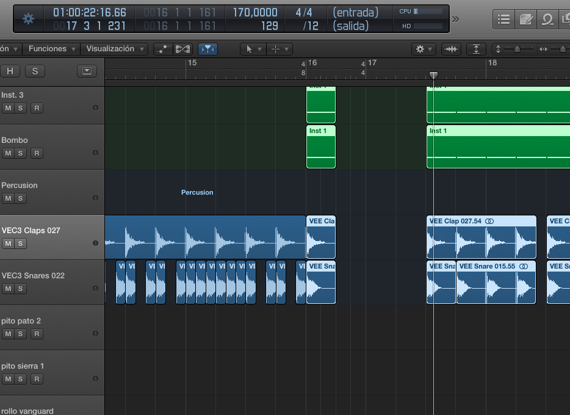The height and width of the screenshot is (415, 570).
Task: Toggle the global S solo button
Action: tap(35, 71)
